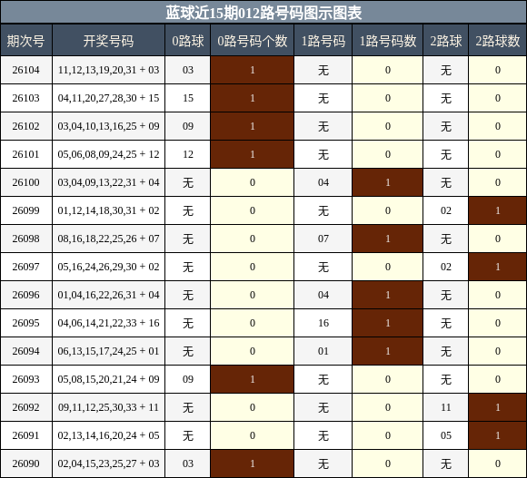
Task: Select the 开奖号码 column header
Action: pyautogui.click(x=108, y=41)
